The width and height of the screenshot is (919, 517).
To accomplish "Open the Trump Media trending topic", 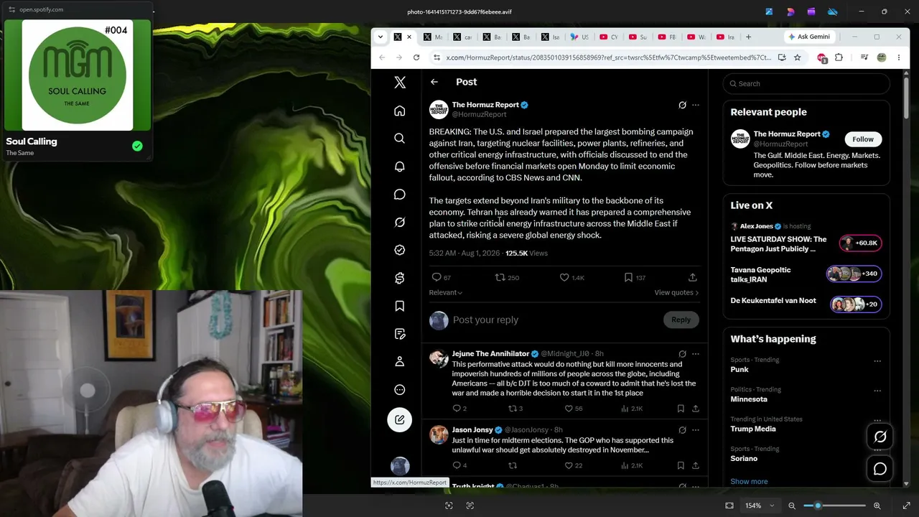I will (753, 429).
